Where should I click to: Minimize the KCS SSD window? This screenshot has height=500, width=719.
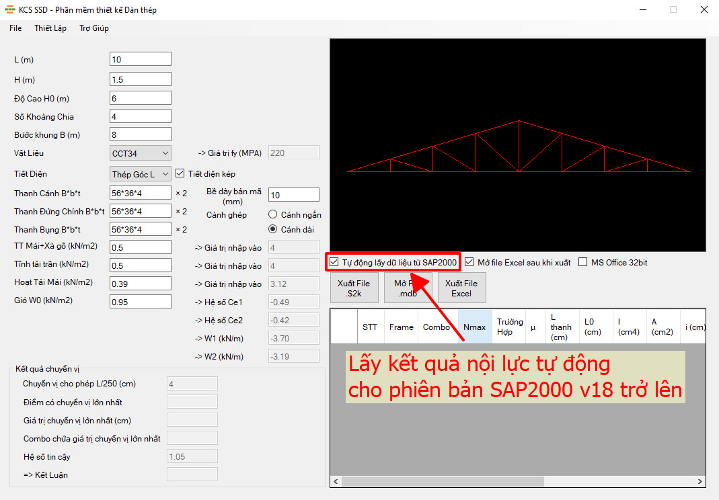pyautogui.click(x=644, y=9)
